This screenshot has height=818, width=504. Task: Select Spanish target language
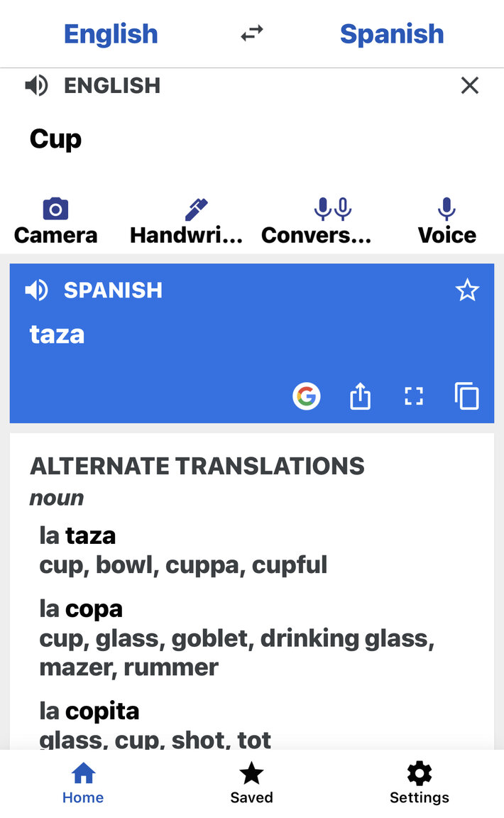tap(392, 34)
